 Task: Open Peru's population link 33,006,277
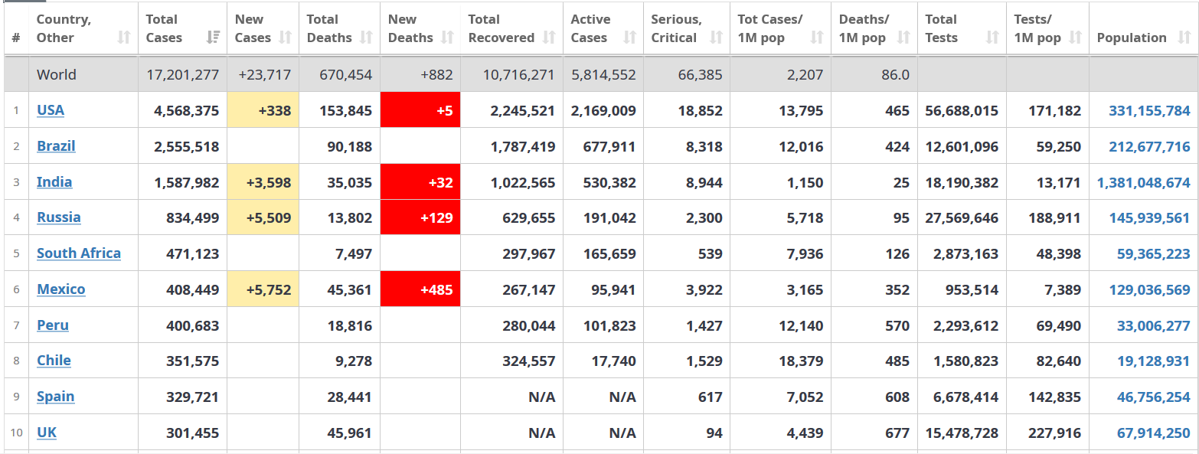coord(1154,326)
